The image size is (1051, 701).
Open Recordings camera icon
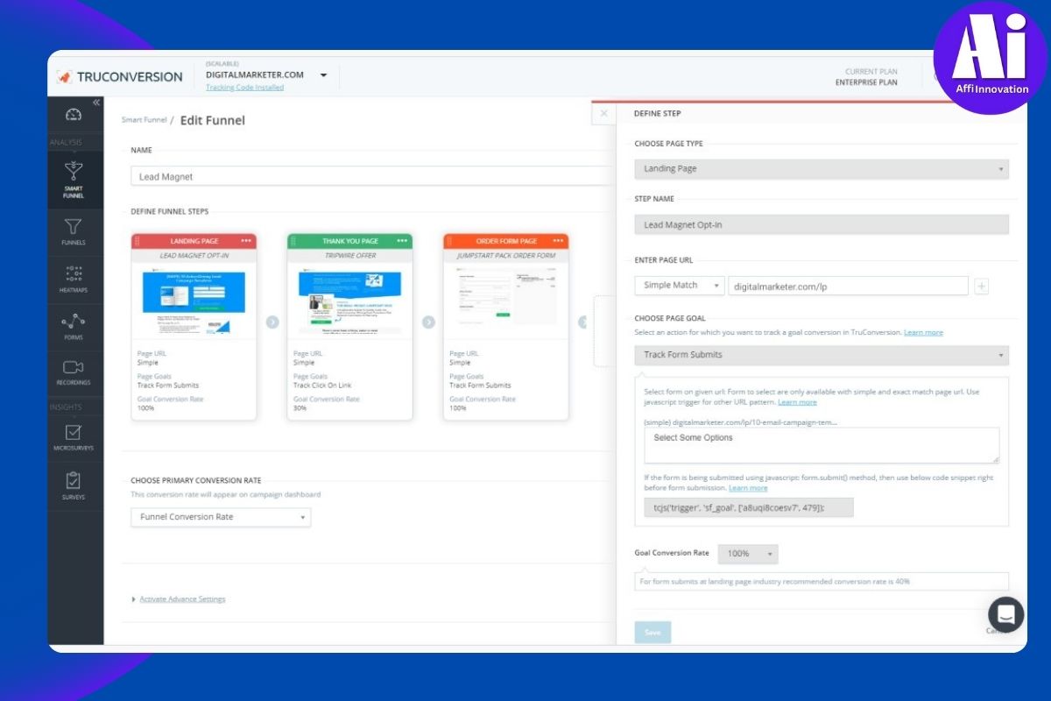click(x=74, y=368)
